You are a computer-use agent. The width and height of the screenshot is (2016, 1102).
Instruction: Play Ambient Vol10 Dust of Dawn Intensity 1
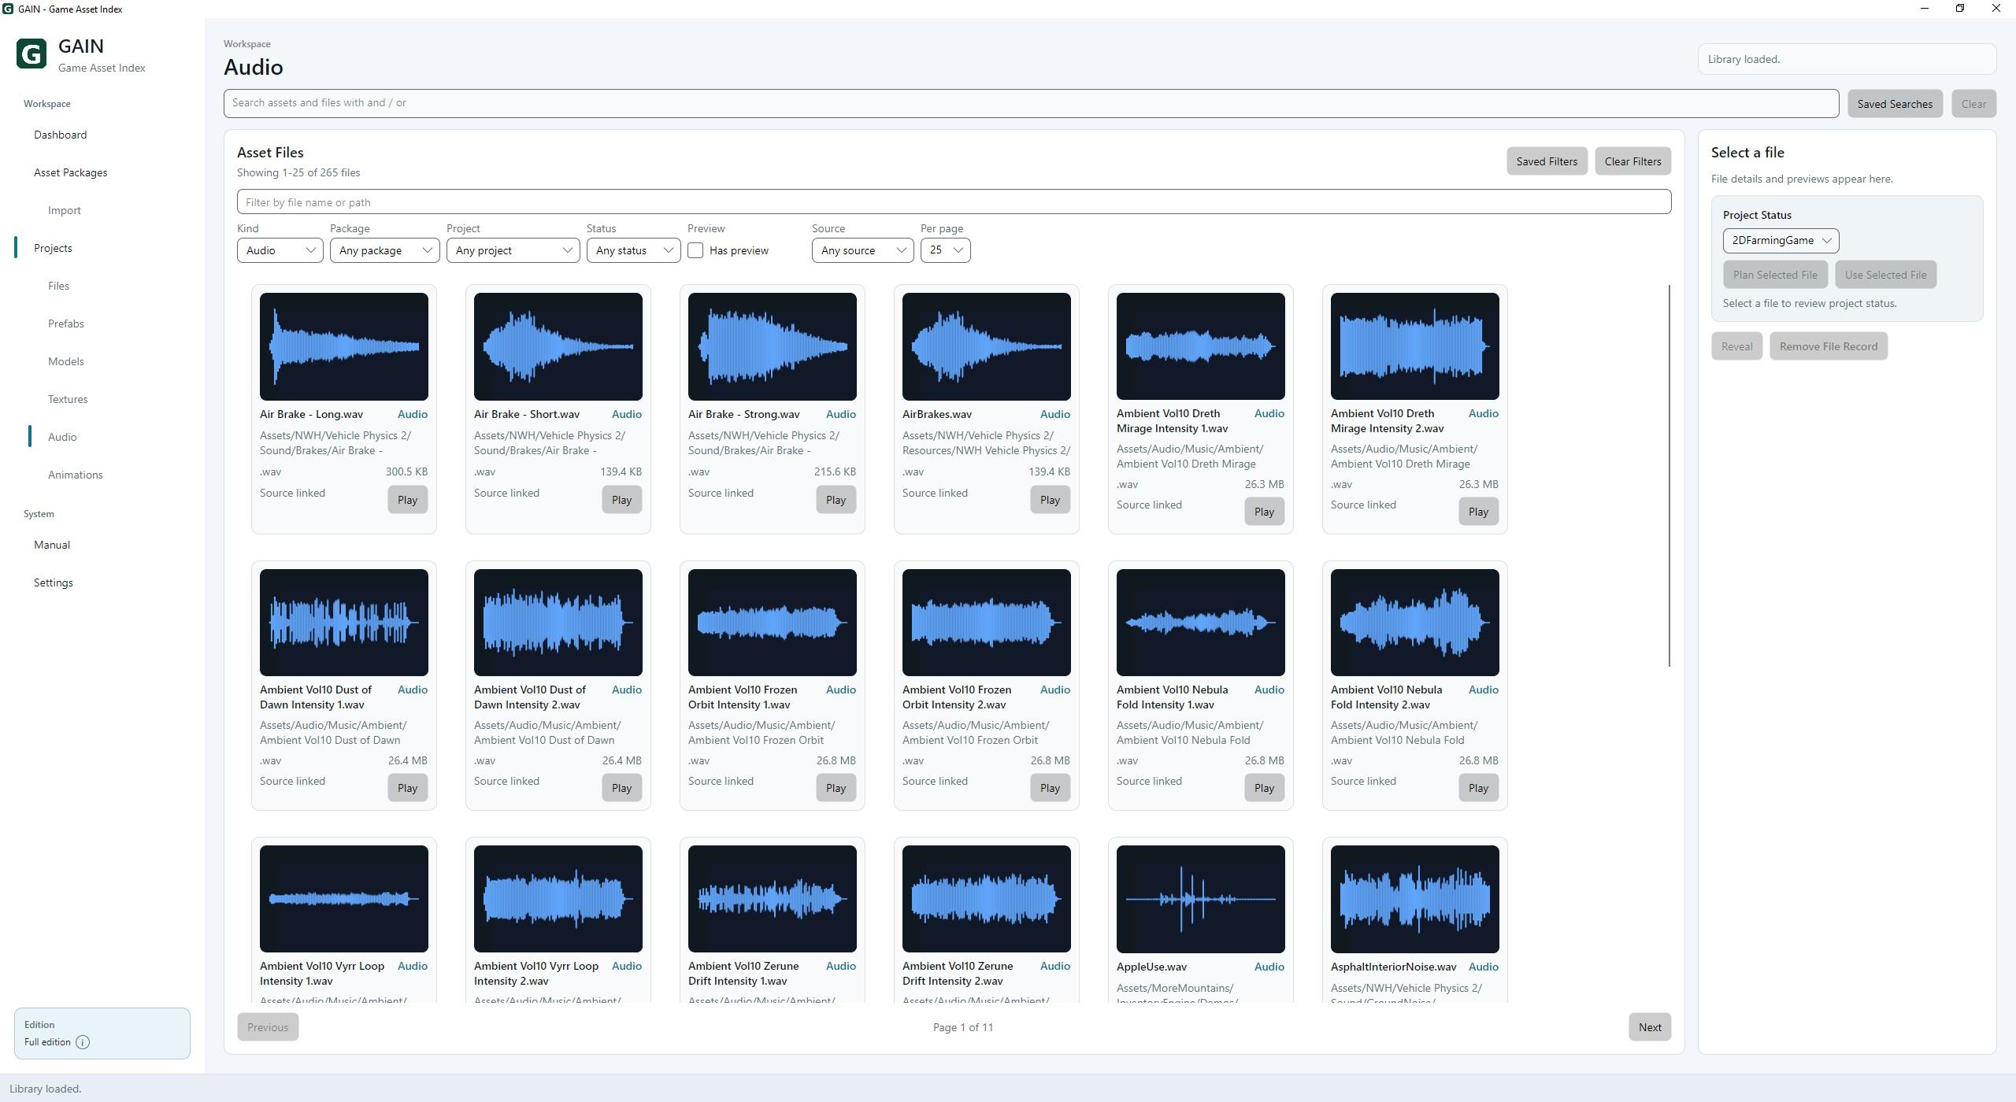407,788
